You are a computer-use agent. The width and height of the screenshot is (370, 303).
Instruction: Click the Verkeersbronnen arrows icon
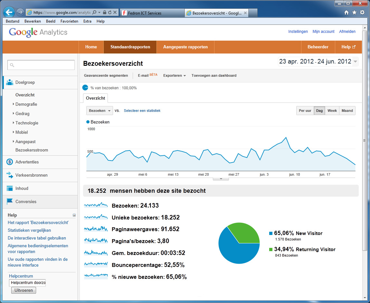(x=9, y=175)
